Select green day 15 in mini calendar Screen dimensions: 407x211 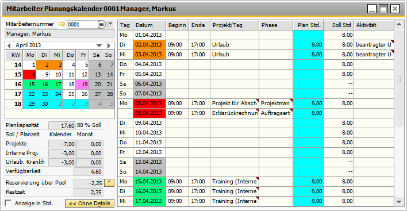(x=29, y=85)
